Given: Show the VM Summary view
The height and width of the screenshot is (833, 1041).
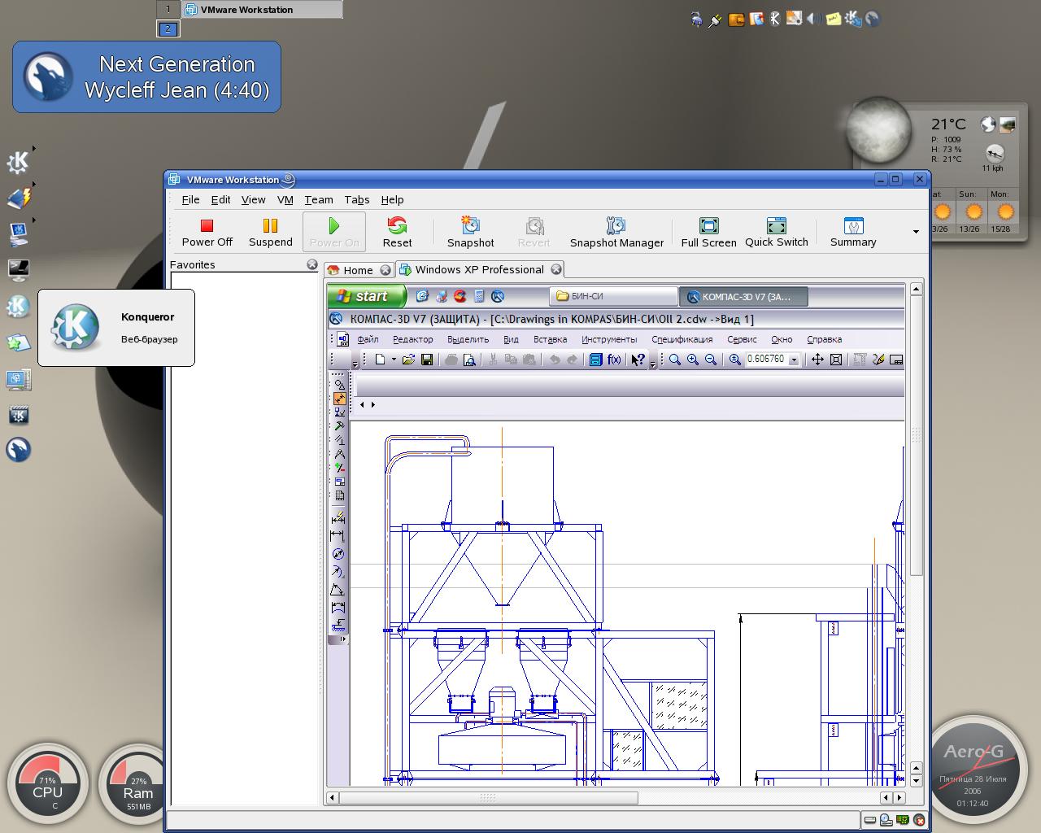Looking at the screenshot, I should (x=853, y=233).
